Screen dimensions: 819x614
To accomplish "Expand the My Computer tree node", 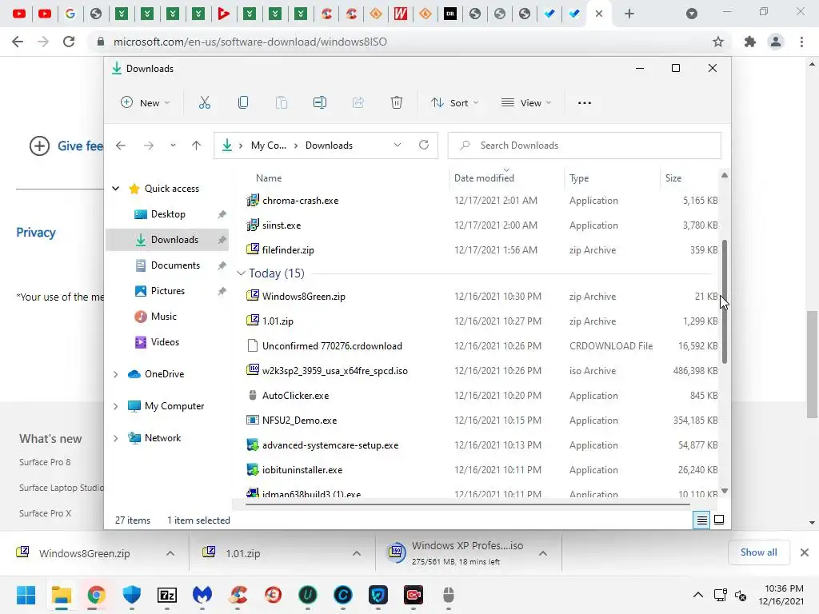I will pos(116,406).
